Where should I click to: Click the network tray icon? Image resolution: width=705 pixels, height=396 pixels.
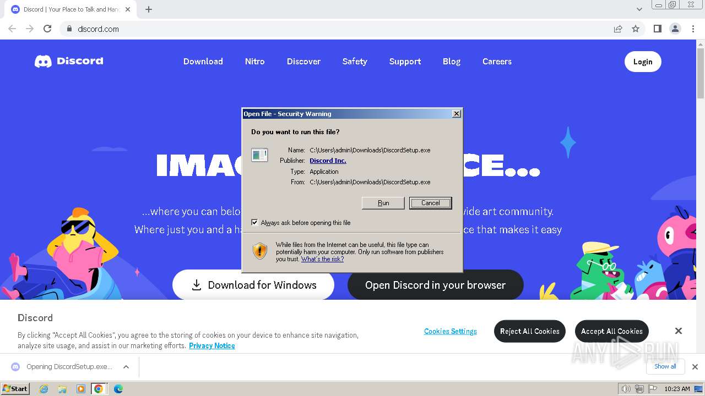(639, 389)
